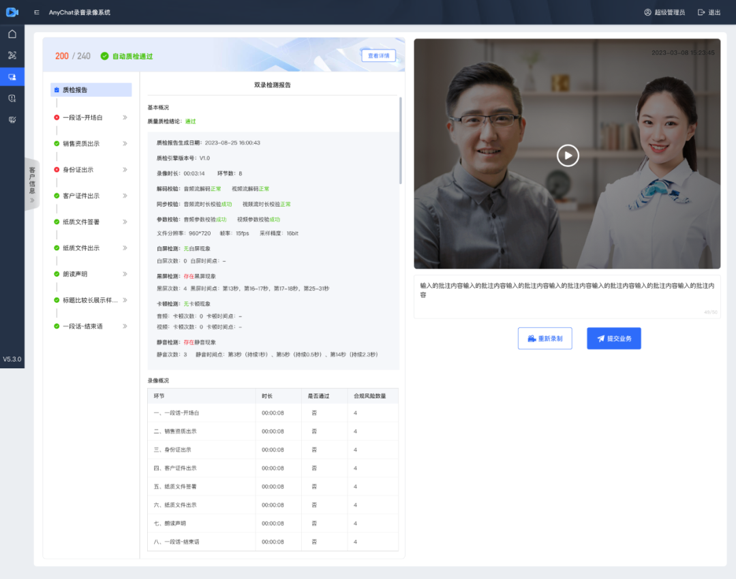736x579 pixels.
Task: Submit with the 提交业务 button
Action: coord(613,338)
